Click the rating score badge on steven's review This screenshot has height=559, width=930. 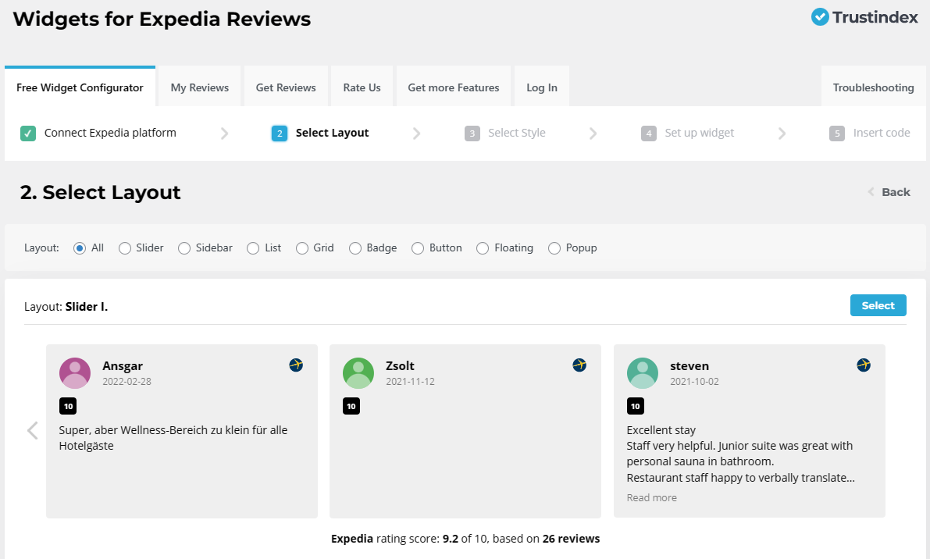635,406
